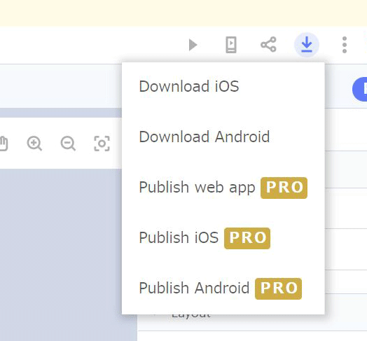This screenshot has width=367, height=341.
Task: Click the PRO badge beside Publish Android
Action: tap(278, 288)
